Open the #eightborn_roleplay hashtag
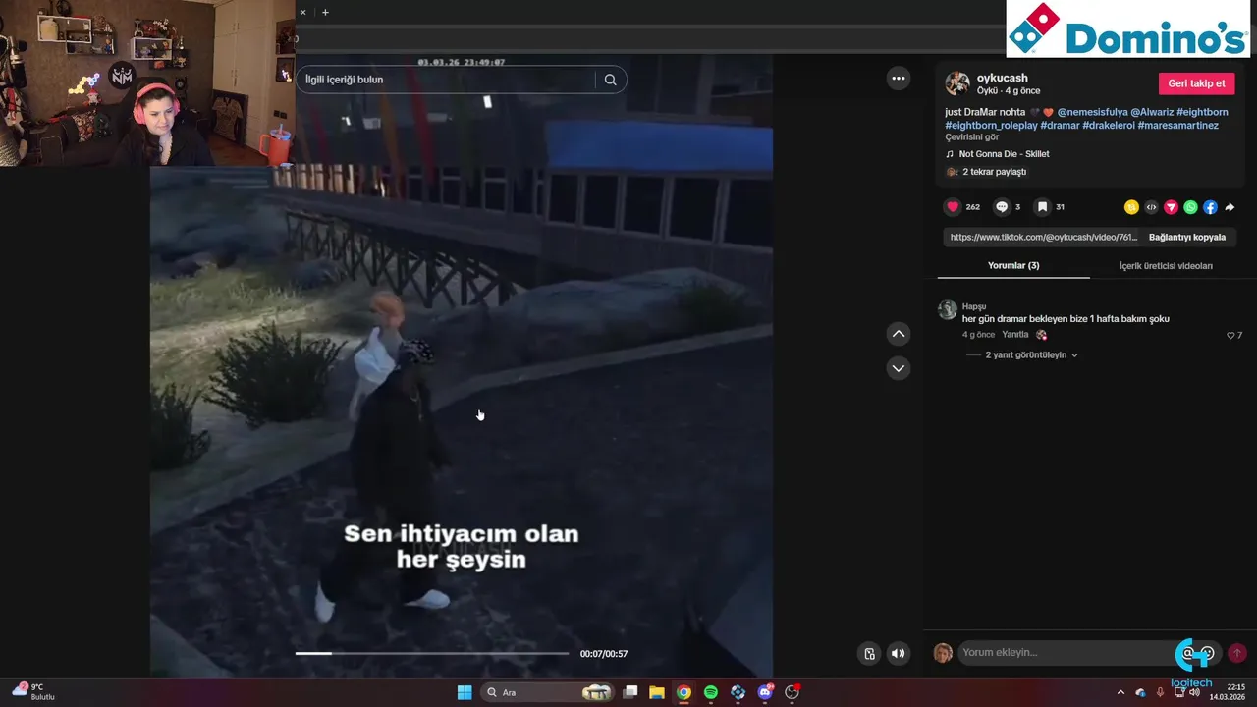This screenshot has height=707, width=1257. pyautogui.click(x=991, y=126)
